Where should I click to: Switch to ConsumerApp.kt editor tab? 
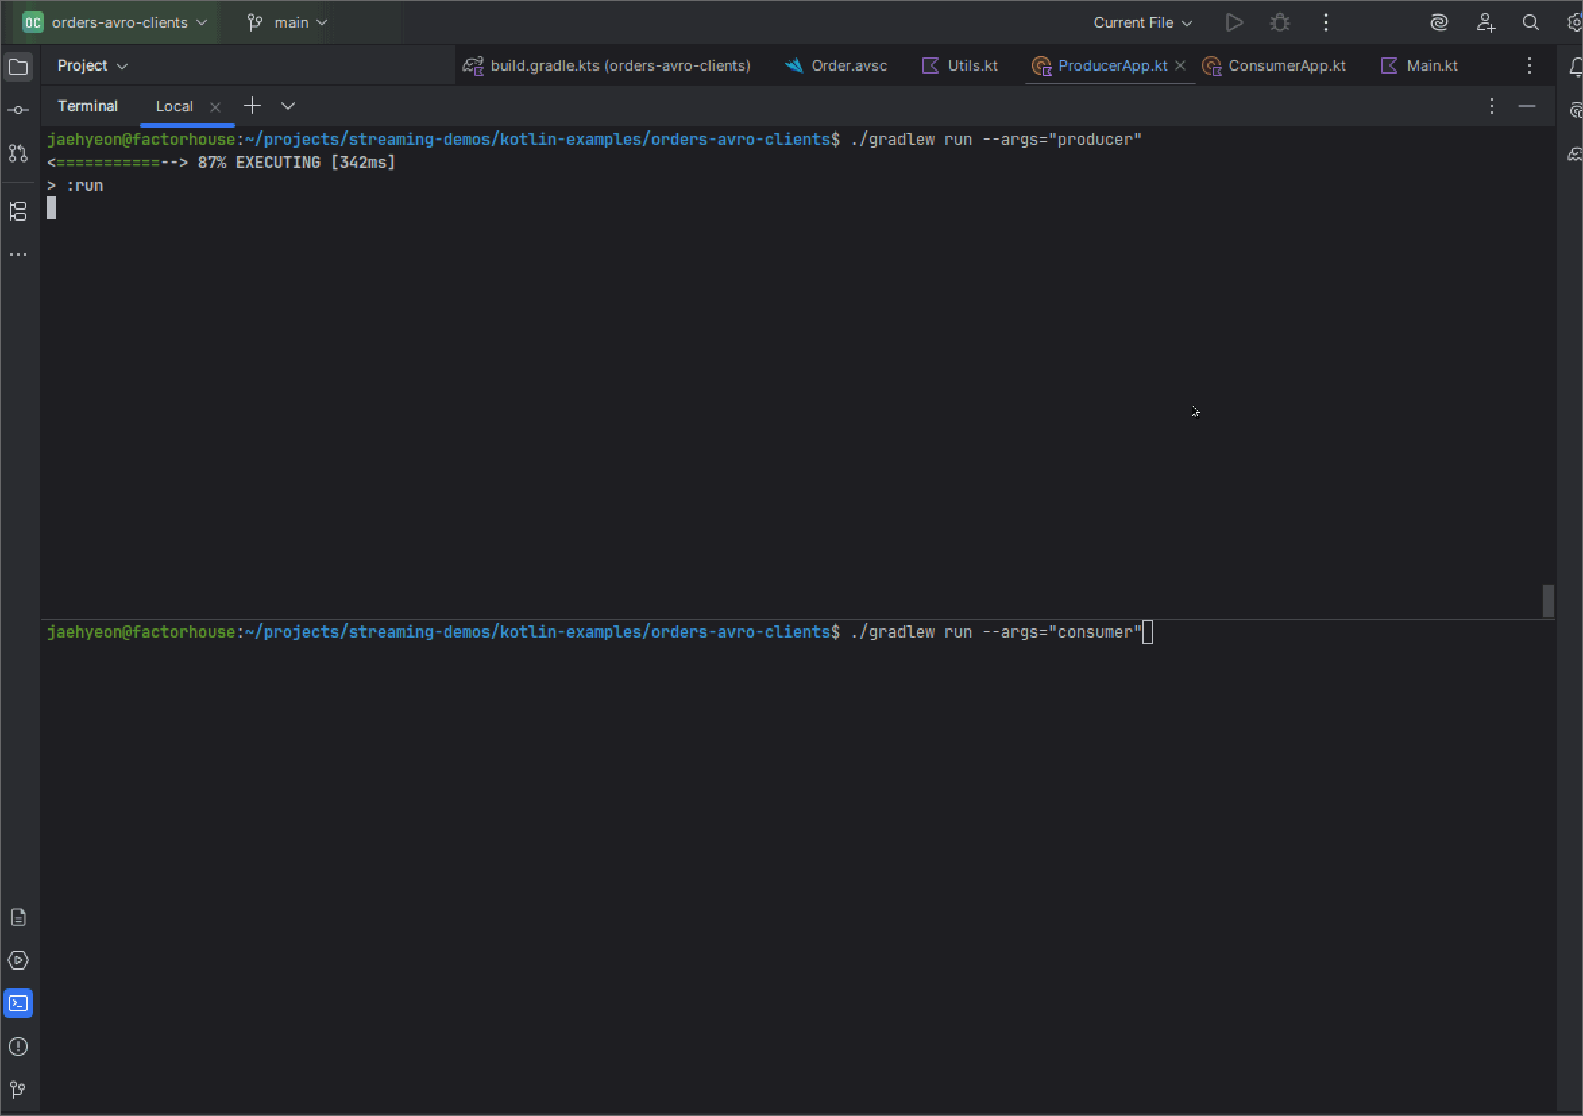[1274, 66]
